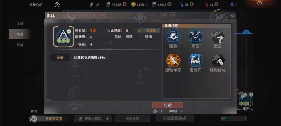Select the 结构优化 talent icon

(x=218, y=60)
